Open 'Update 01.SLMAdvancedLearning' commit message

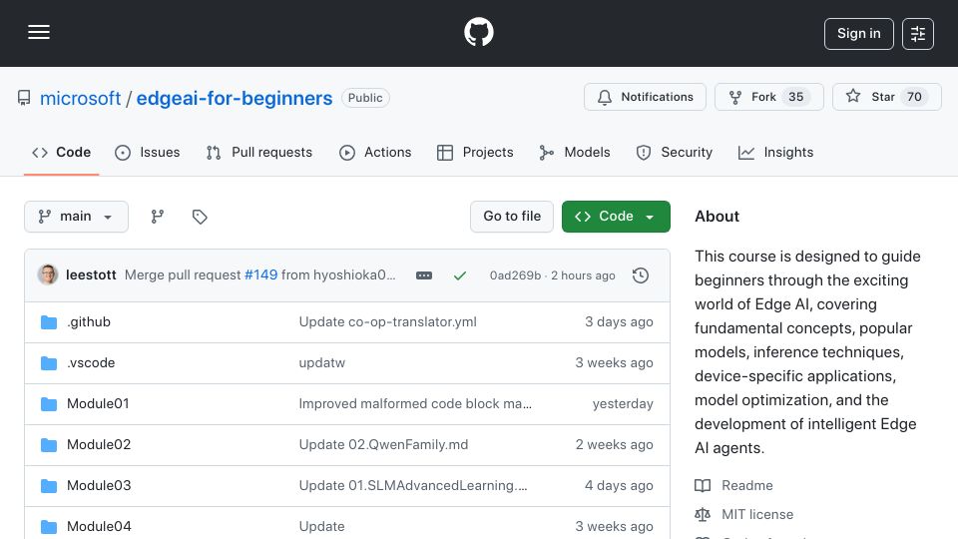pyautogui.click(x=412, y=486)
